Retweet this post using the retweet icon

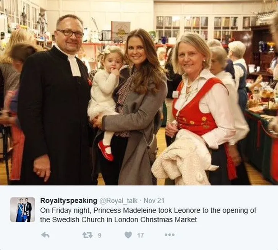coord(87,235)
